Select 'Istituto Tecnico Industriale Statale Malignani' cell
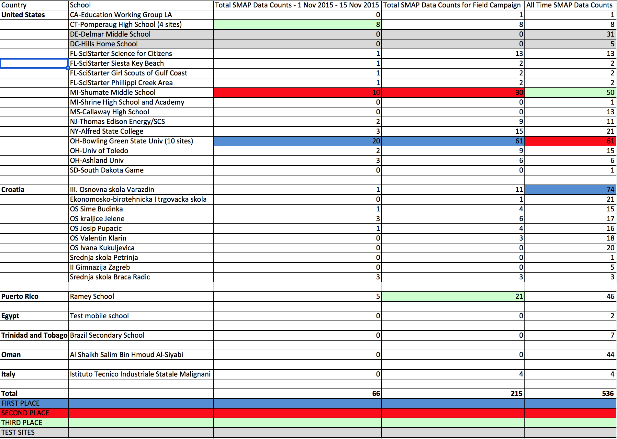This screenshot has width=617, height=439. (x=141, y=374)
